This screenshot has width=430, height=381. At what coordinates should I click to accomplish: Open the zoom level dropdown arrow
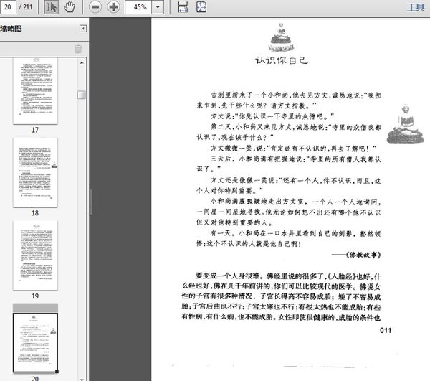(158, 7)
